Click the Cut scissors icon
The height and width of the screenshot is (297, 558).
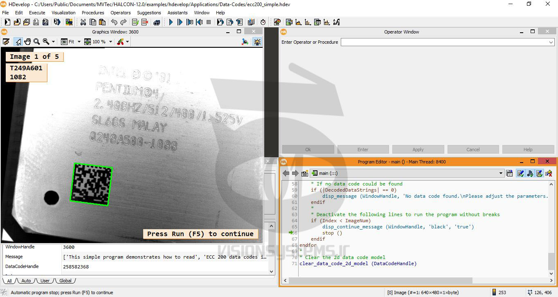(83, 22)
